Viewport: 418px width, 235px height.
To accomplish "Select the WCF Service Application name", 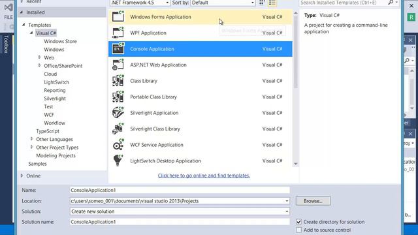I will (157, 145).
